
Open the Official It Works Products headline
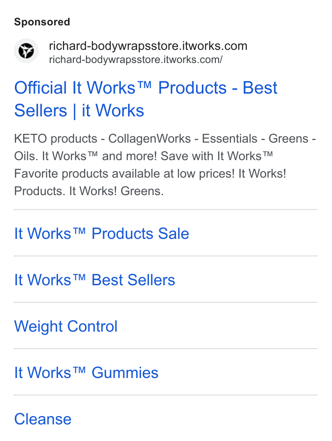(145, 99)
